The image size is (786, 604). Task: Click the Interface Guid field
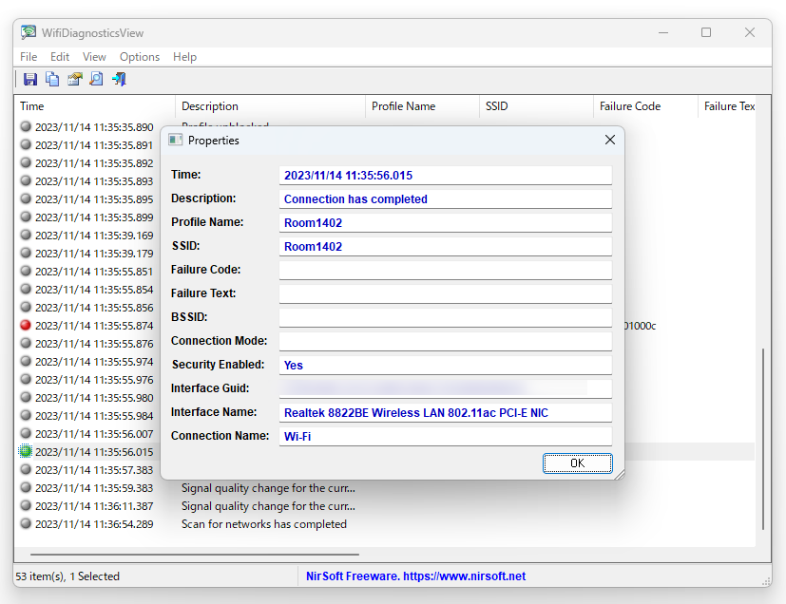click(x=445, y=388)
